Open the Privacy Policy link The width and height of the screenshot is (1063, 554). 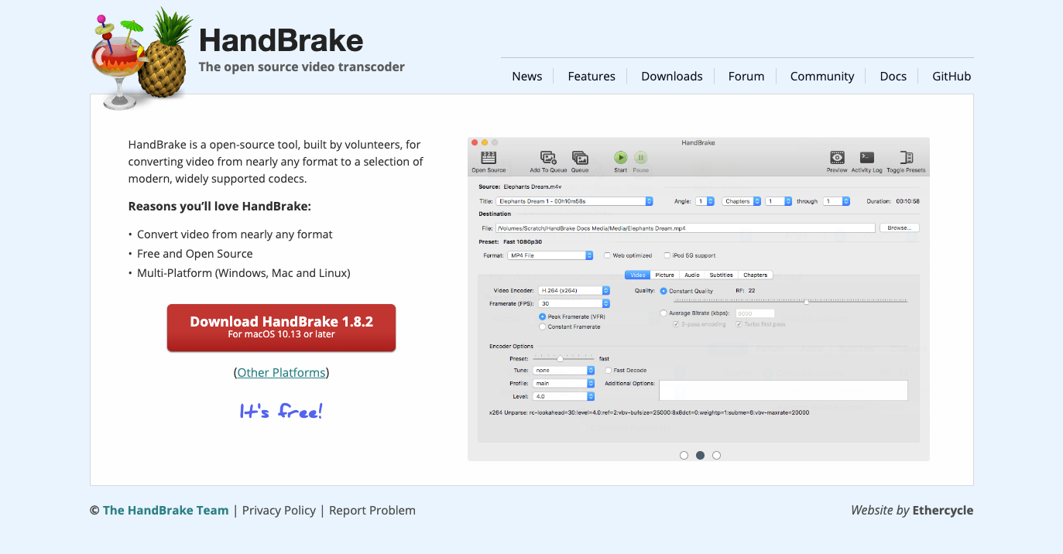click(x=279, y=511)
